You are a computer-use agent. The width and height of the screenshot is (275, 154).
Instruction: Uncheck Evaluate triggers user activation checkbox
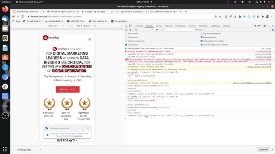(202, 44)
